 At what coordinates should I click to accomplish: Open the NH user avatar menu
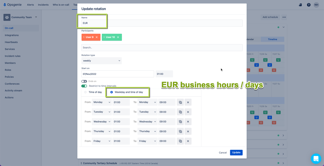pos(316,5)
